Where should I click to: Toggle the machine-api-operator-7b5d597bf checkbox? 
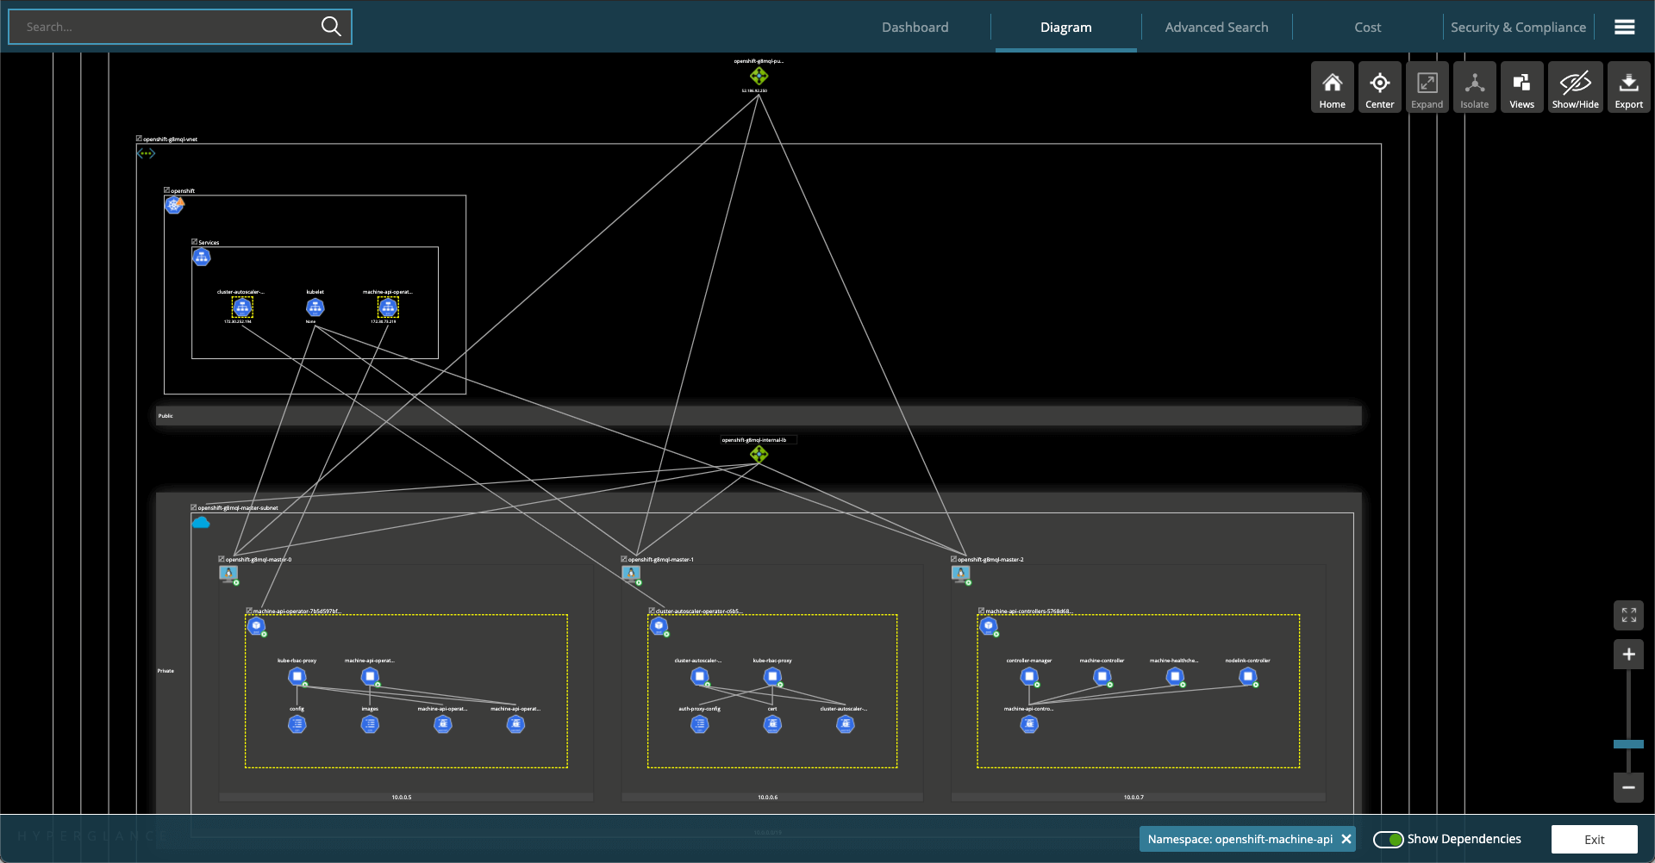click(249, 611)
